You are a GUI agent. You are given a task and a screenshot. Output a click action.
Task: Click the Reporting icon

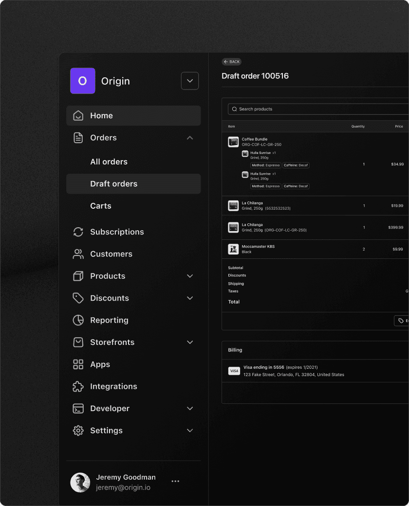click(x=78, y=320)
